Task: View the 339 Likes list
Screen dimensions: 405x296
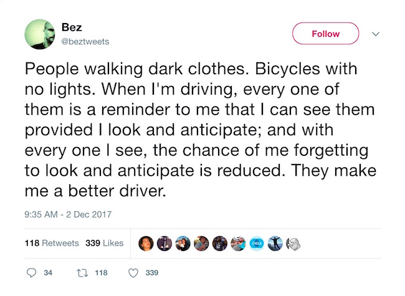Action: pyautogui.click(x=104, y=243)
